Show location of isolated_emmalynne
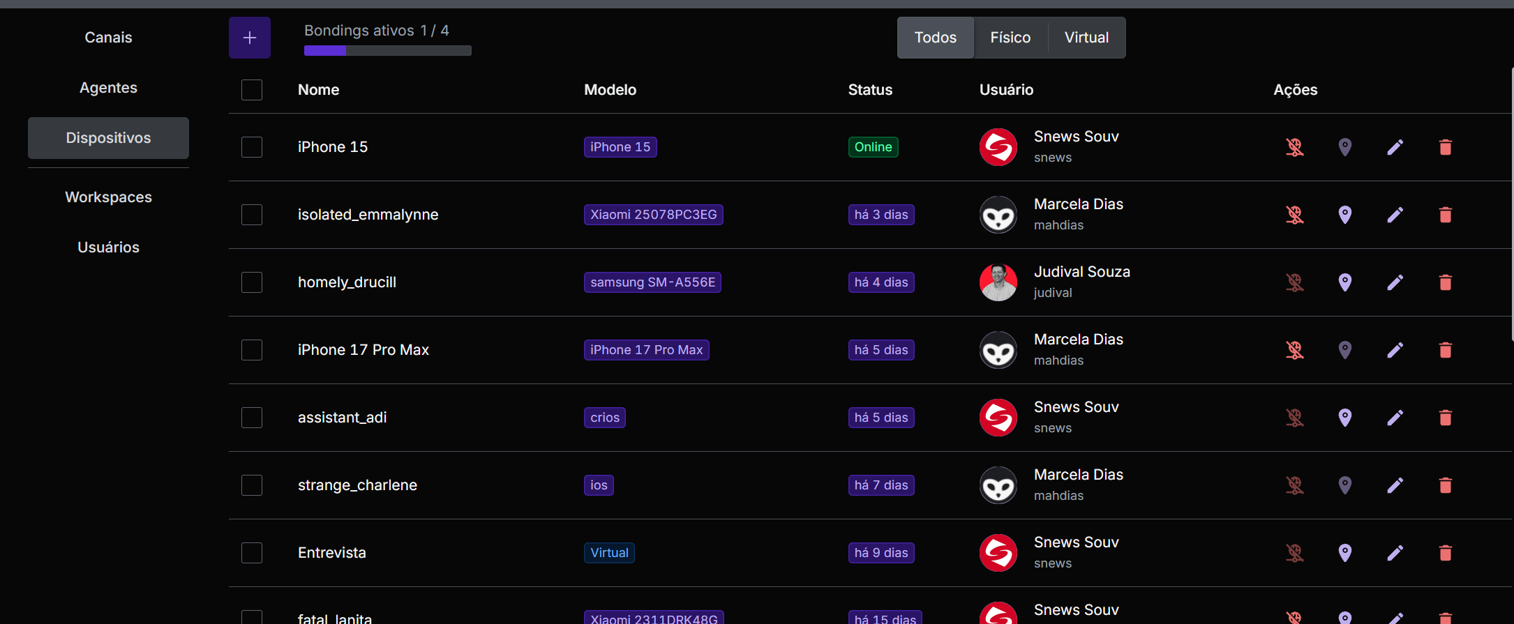The height and width of the screenshot is (624, 1514). click(1345, 215)
